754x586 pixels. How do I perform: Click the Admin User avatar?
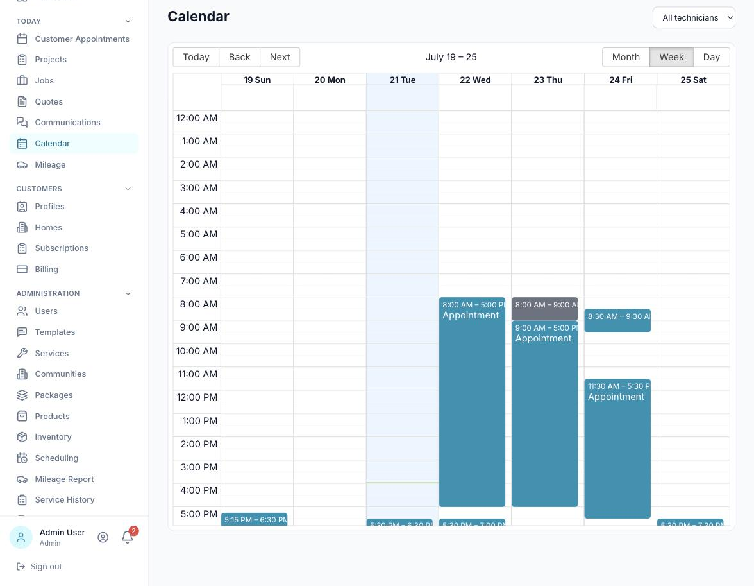(x=21, y=537)
